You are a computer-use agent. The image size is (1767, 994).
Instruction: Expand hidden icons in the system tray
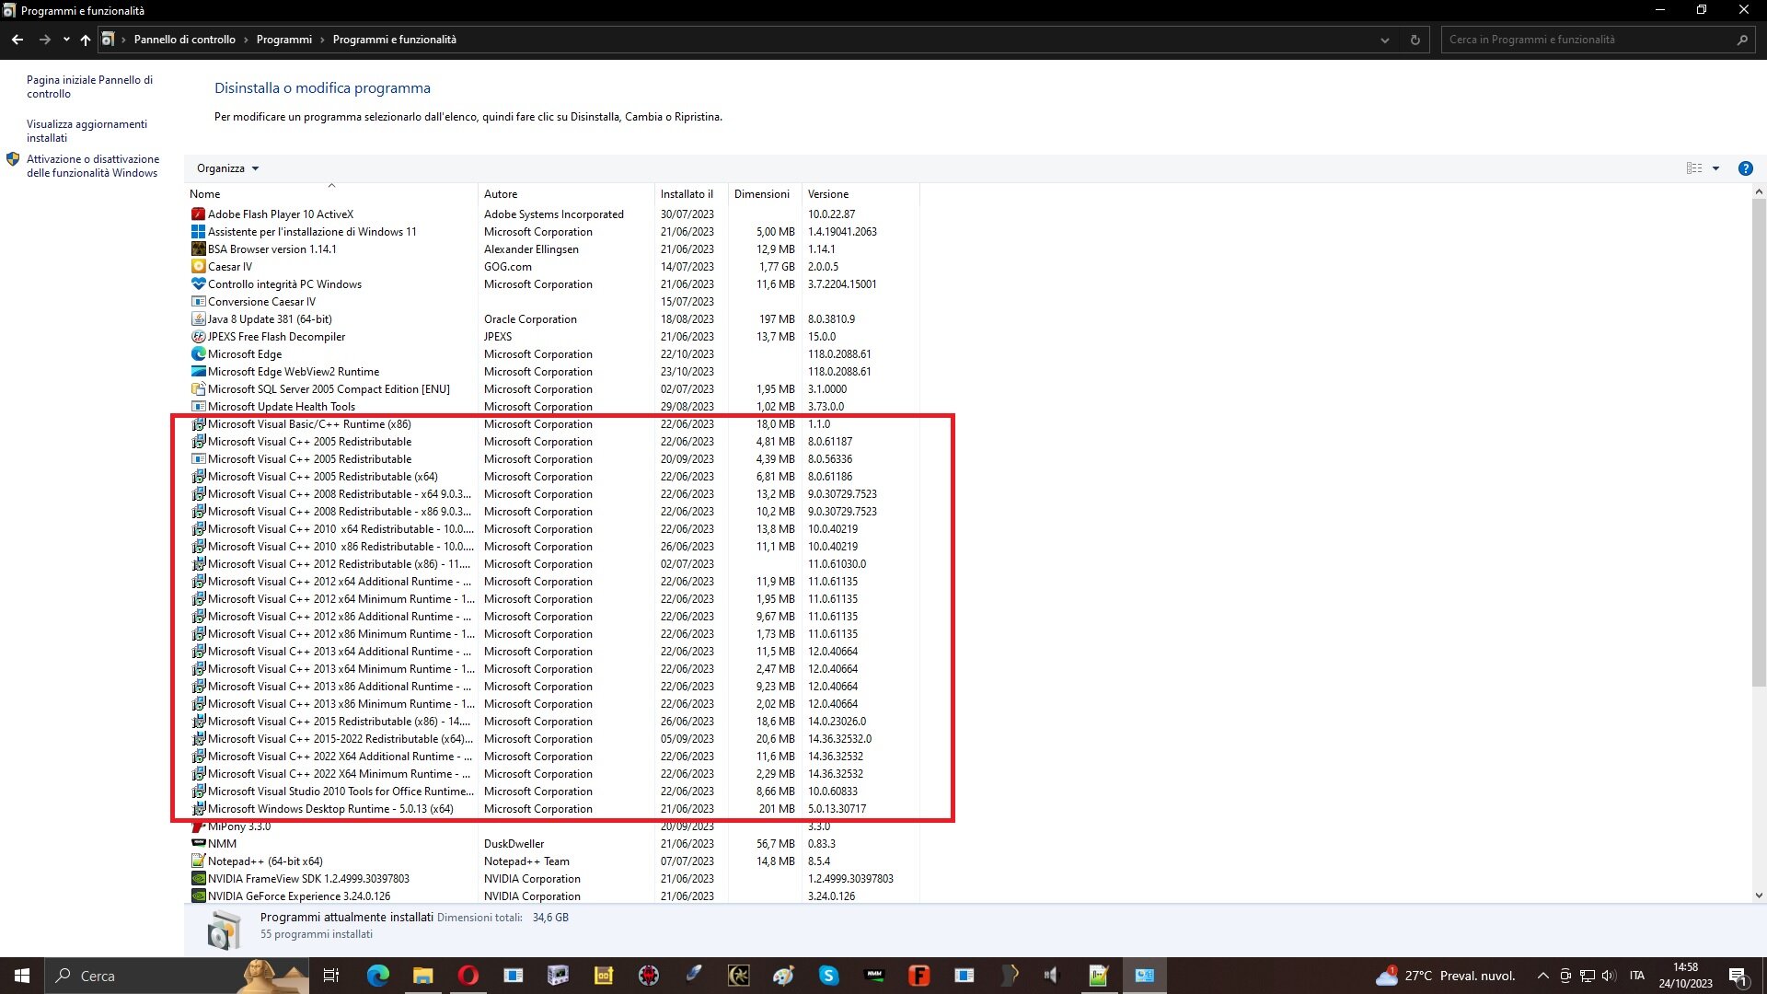[1544, 976]
